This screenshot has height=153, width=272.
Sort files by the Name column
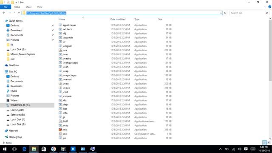pyautogui.click(x=62, y=19)
